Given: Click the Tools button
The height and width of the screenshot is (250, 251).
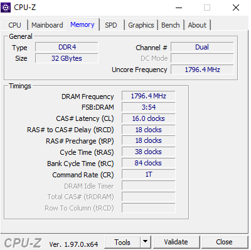Looking at the screenshot, I should tap(122, 242).
